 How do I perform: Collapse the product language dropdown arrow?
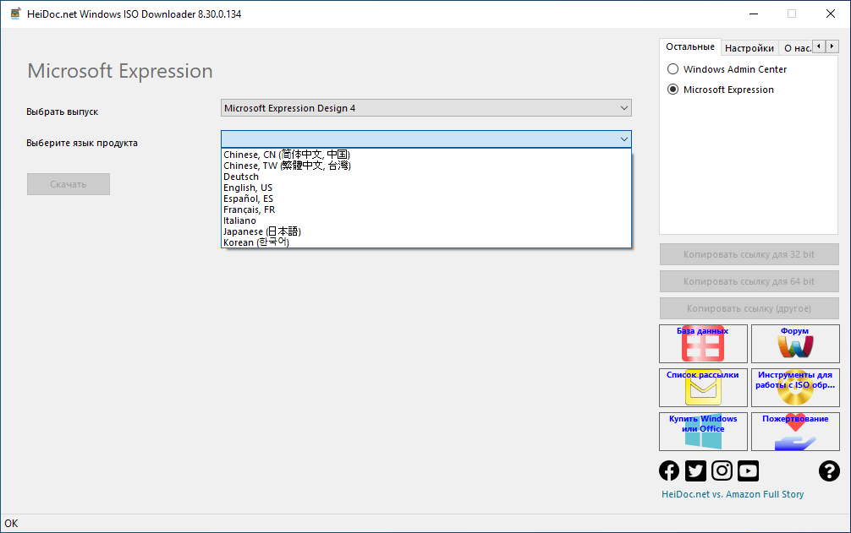[x=624, y=139]
